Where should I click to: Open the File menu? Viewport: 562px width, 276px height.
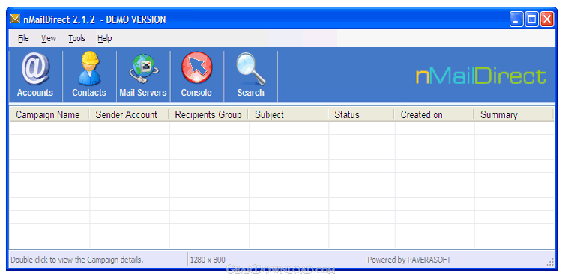point(23,38)
